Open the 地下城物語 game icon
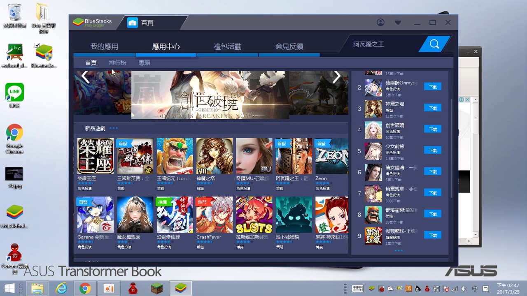The image size is (527, 296). pos(294,215)
